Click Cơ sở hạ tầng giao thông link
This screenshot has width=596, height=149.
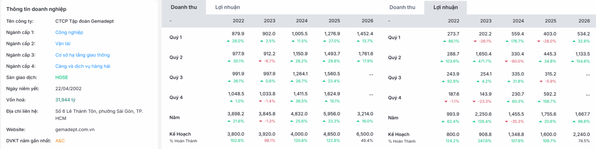point(83,55)
